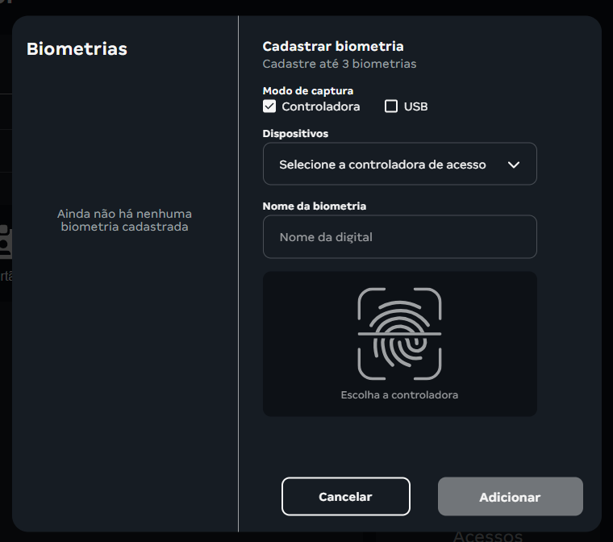Uncheck the Controladora capture mode checkbox

(269, 106)
